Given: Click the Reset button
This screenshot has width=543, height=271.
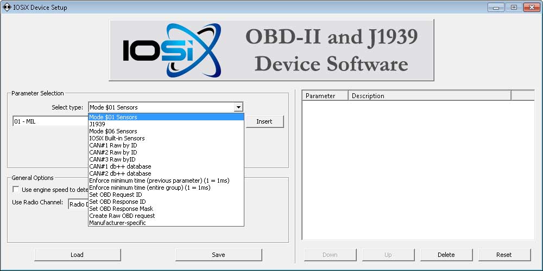Looking at the screenshot, I should [x=504, y=255].
